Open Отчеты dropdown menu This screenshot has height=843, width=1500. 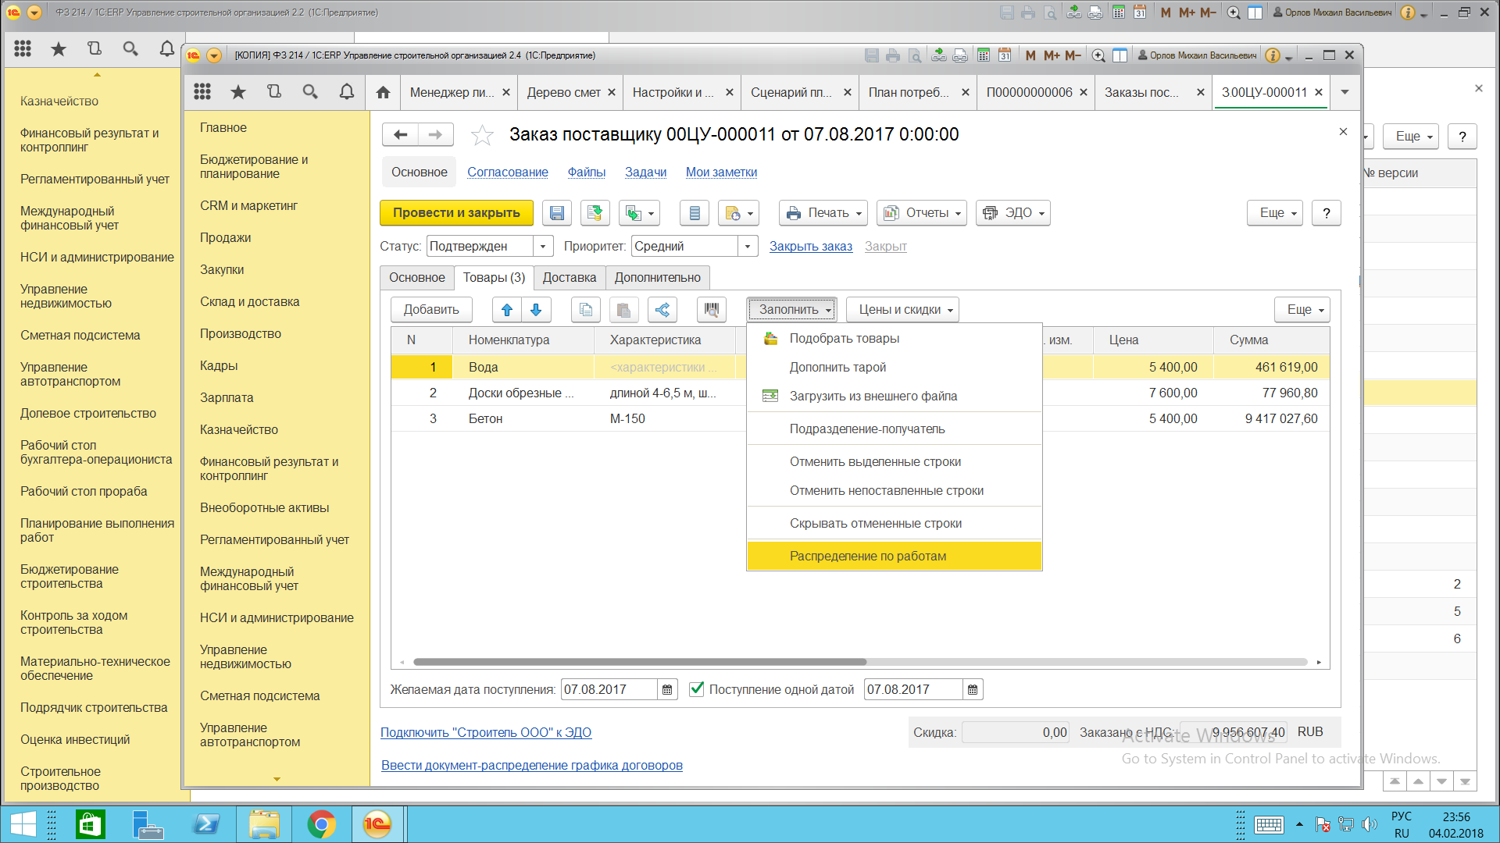(x=922, y=213)
